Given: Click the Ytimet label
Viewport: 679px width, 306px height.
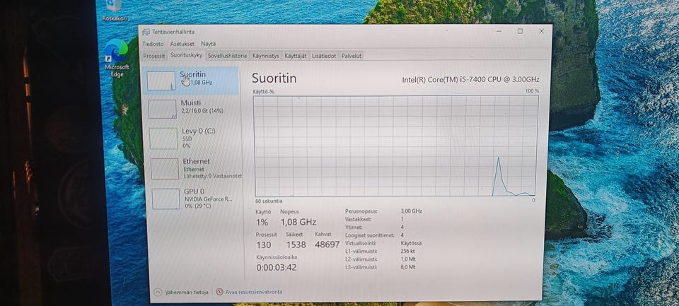Looking at the screenshot, I should 353,228.
